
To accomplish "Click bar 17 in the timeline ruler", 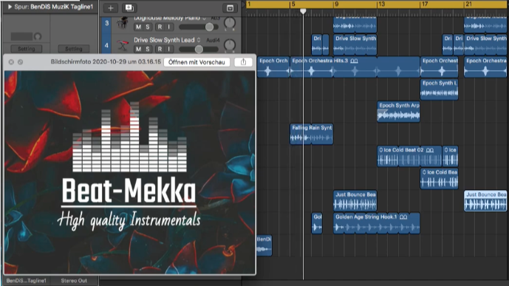I will [424, 4].
